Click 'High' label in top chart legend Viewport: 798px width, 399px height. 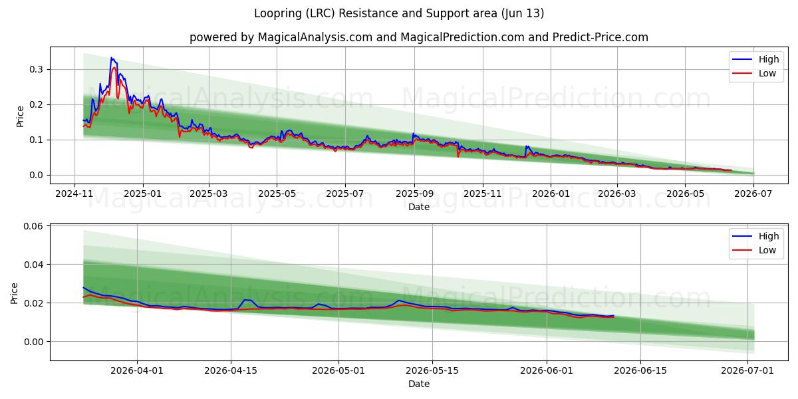[x=769, y=59]
